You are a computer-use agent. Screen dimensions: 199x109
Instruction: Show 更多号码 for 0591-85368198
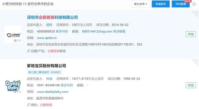[67, 85]
